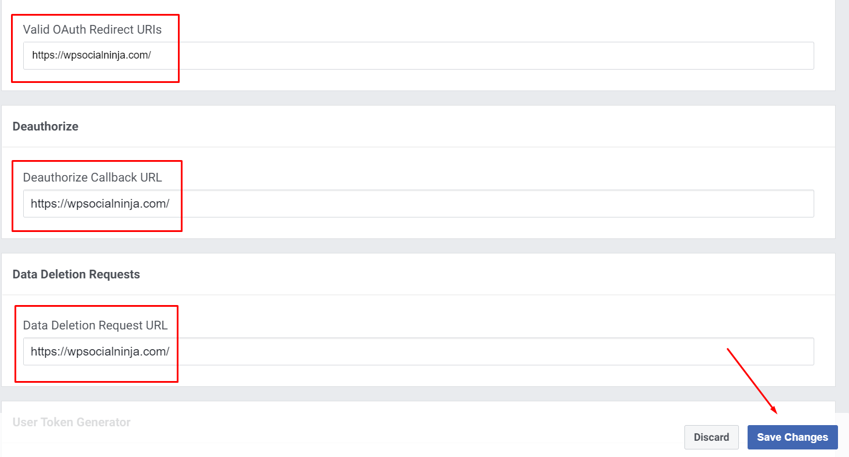The width and height of the screenshot is (849, 457).
Task: Click the Deauthorize Callback URL label
Action: (92, 177)
